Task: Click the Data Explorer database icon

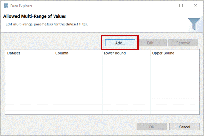Action: pyautogui.click(x=6, y=6)
